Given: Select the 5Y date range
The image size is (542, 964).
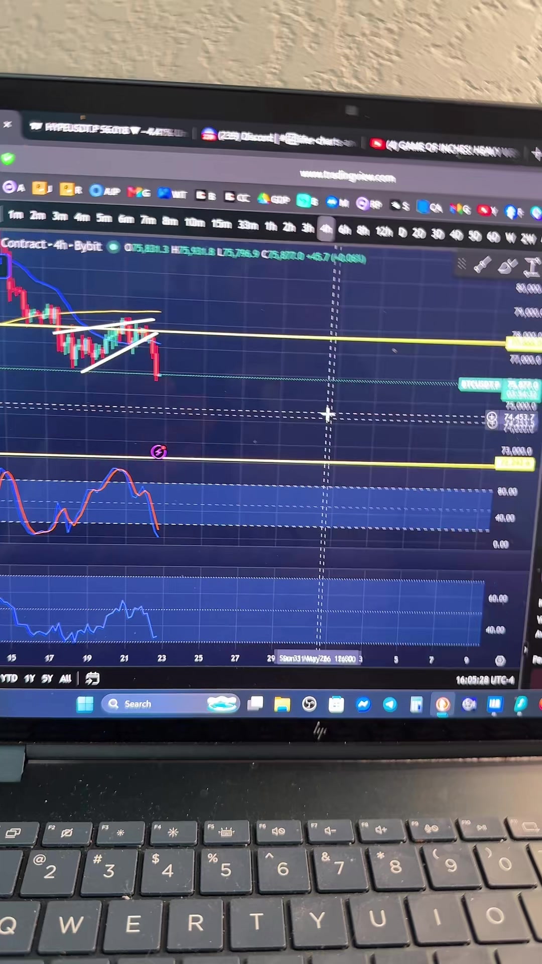Looking at the screenshot, I should click(47, 678).
